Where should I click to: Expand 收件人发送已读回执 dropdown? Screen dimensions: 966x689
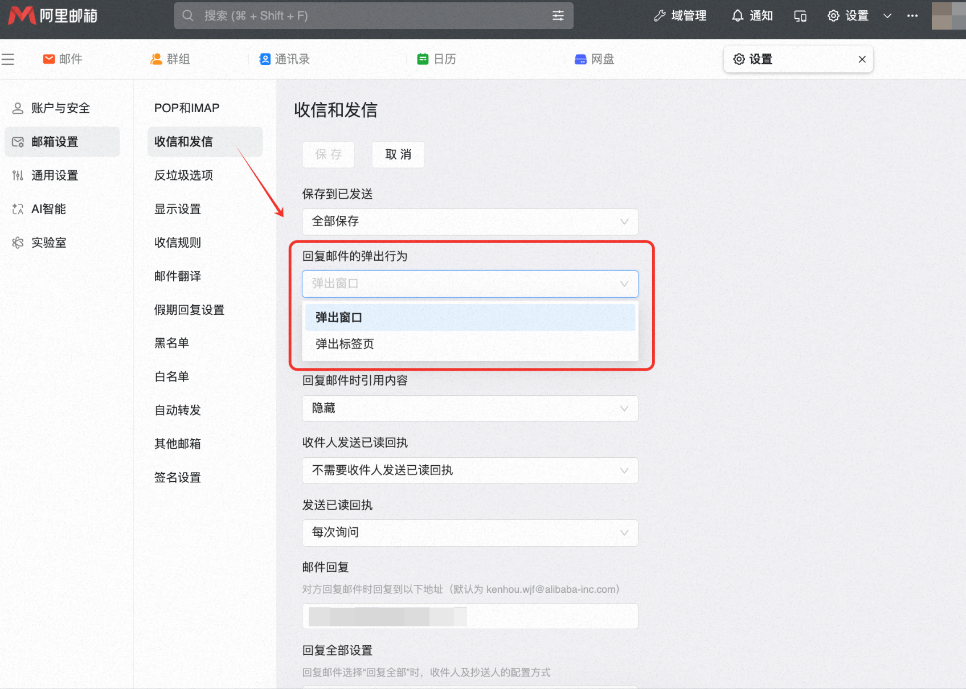pos(470,470)
